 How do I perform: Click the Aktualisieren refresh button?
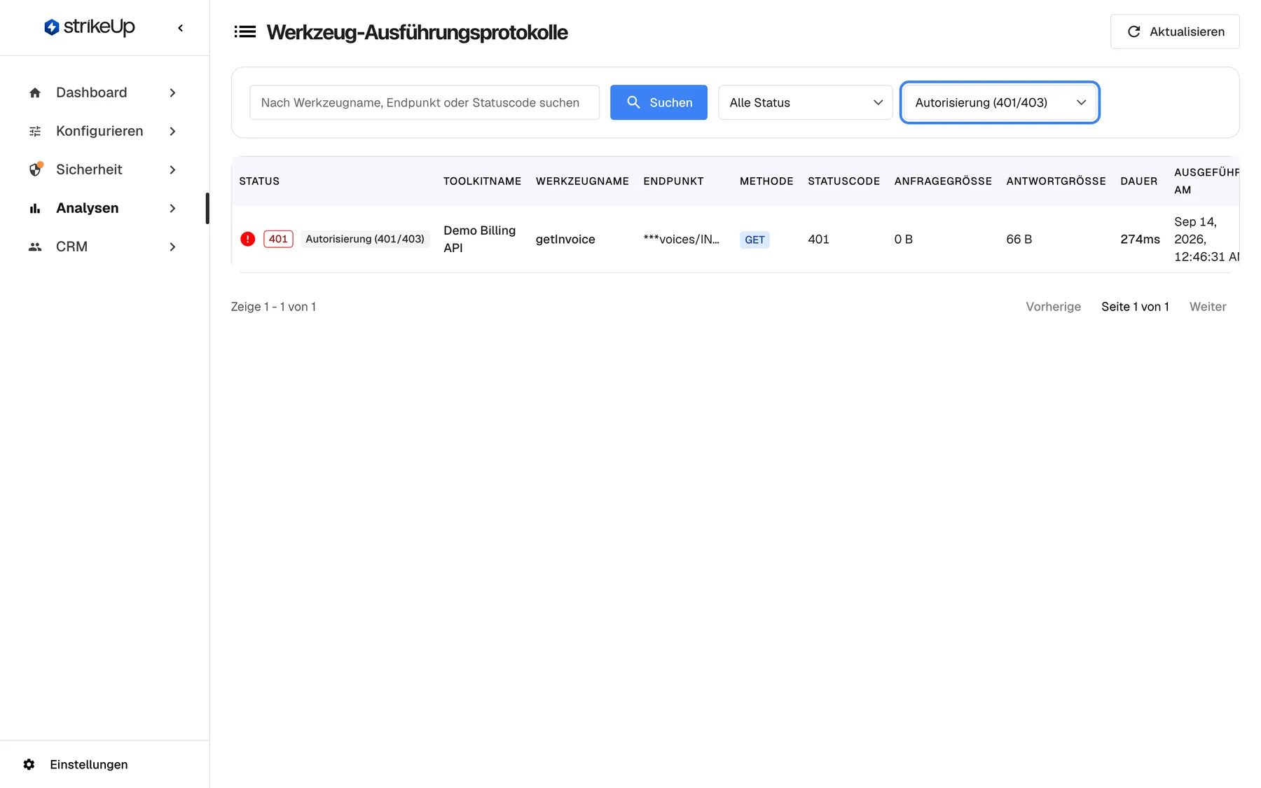tap(1175, 32)
